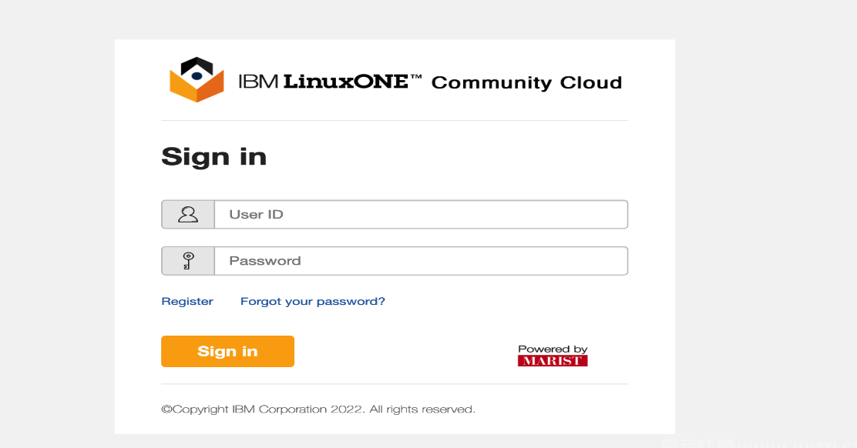Click the IBM LinuxONE cube logo
The height and width of the screenshot is (448, 857).
coord(197,79)
